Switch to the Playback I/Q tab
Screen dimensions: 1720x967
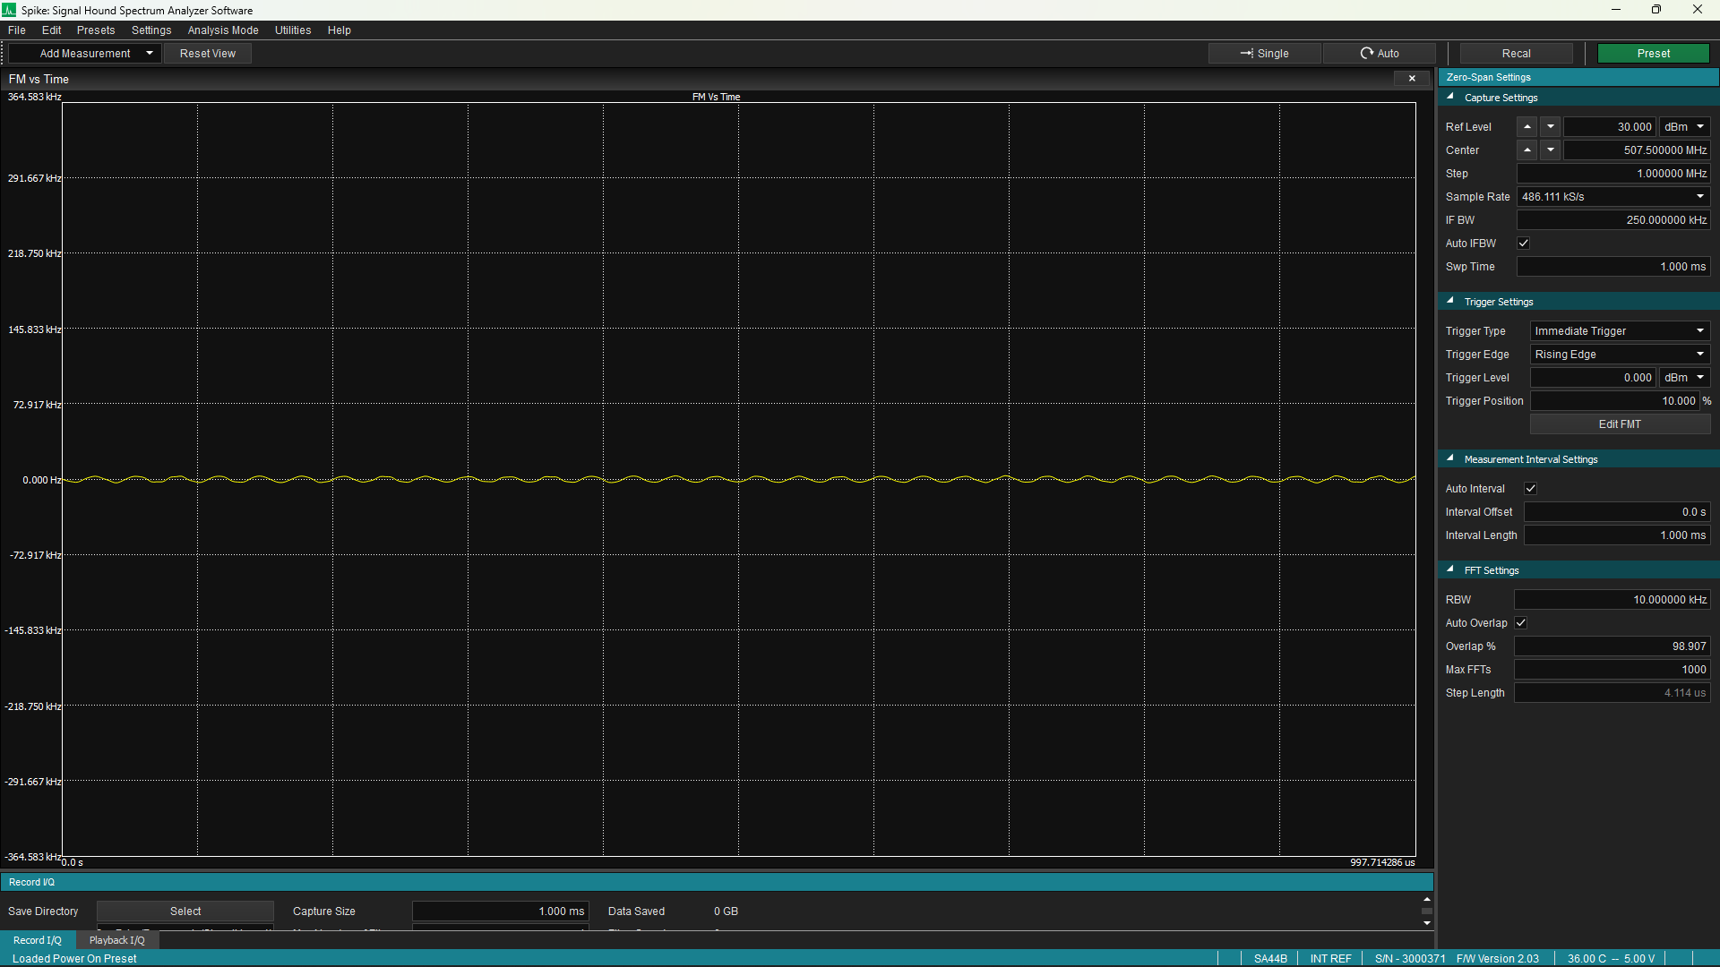click(x=116, y=940)
